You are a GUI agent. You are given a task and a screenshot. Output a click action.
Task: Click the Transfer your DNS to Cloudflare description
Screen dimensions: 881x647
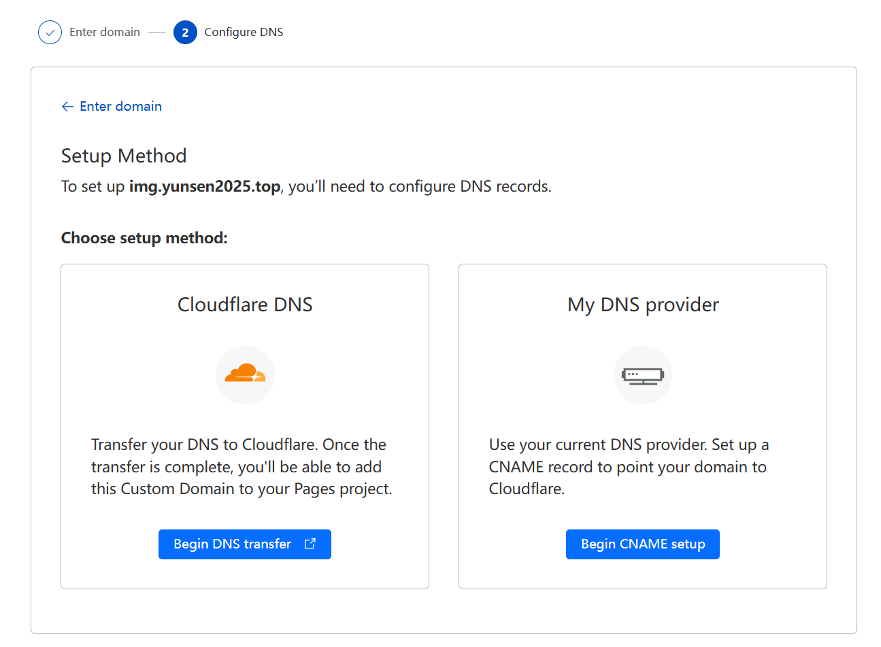coord(242,466)
